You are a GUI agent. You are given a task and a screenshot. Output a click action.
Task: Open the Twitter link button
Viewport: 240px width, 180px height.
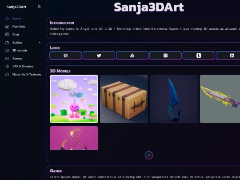pyautogui.click(x=99, y=56)
